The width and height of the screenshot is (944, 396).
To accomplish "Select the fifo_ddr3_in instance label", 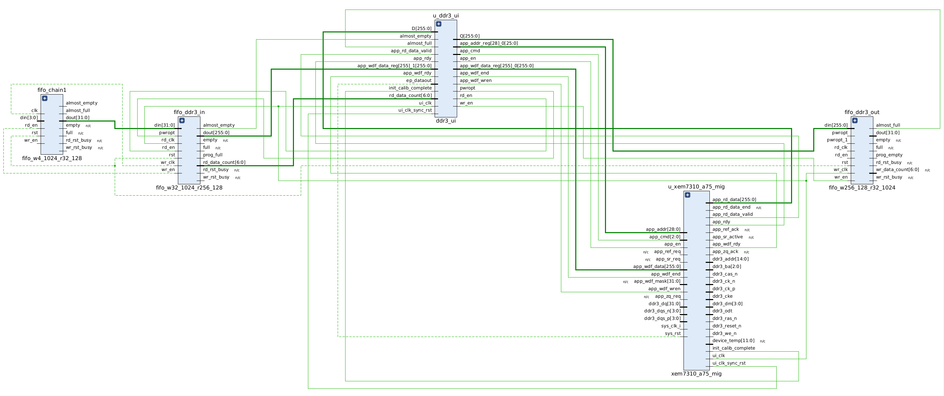I will point(189,112).
